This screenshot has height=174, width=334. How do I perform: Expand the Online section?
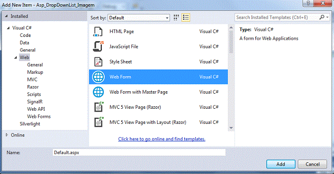pyautogui.click(x=7, y=135)
